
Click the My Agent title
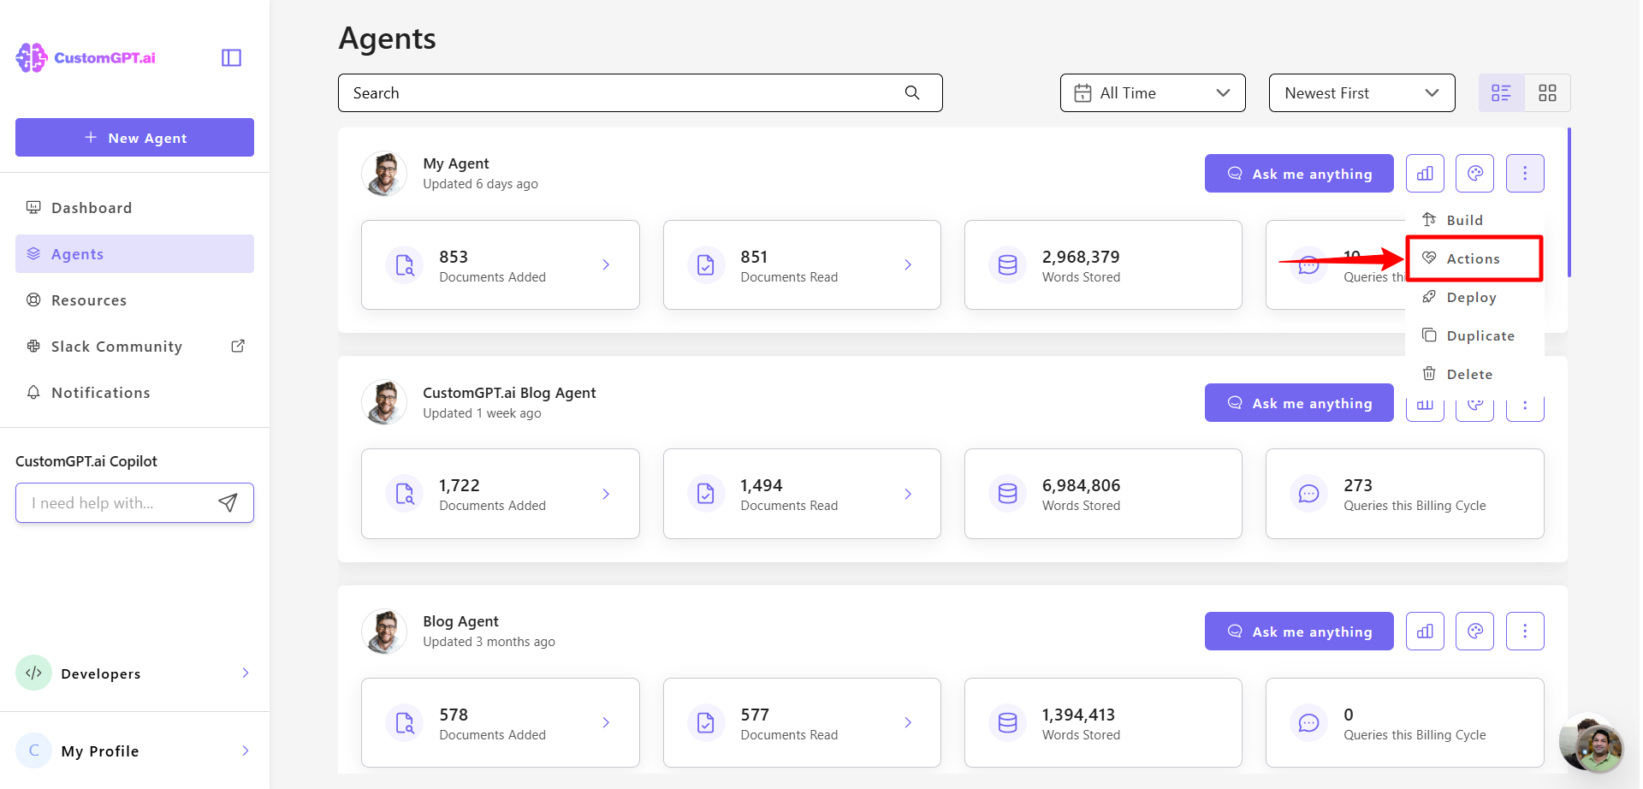tap(456, 163)
